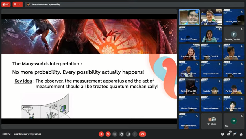This screenshot has width=246, height=139.
Task: Select the Irinraya Pitakwong tile
Action: point(189,104)
